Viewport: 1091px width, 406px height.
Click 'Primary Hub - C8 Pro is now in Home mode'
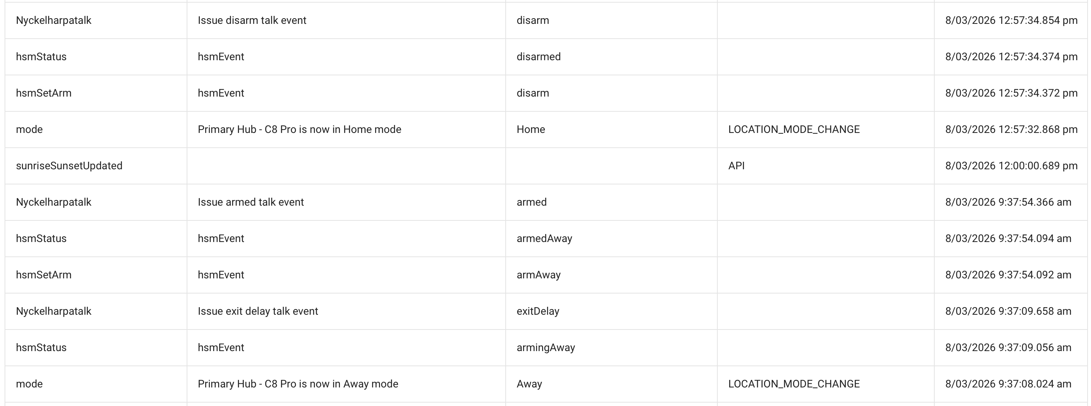tap(299, 130)
